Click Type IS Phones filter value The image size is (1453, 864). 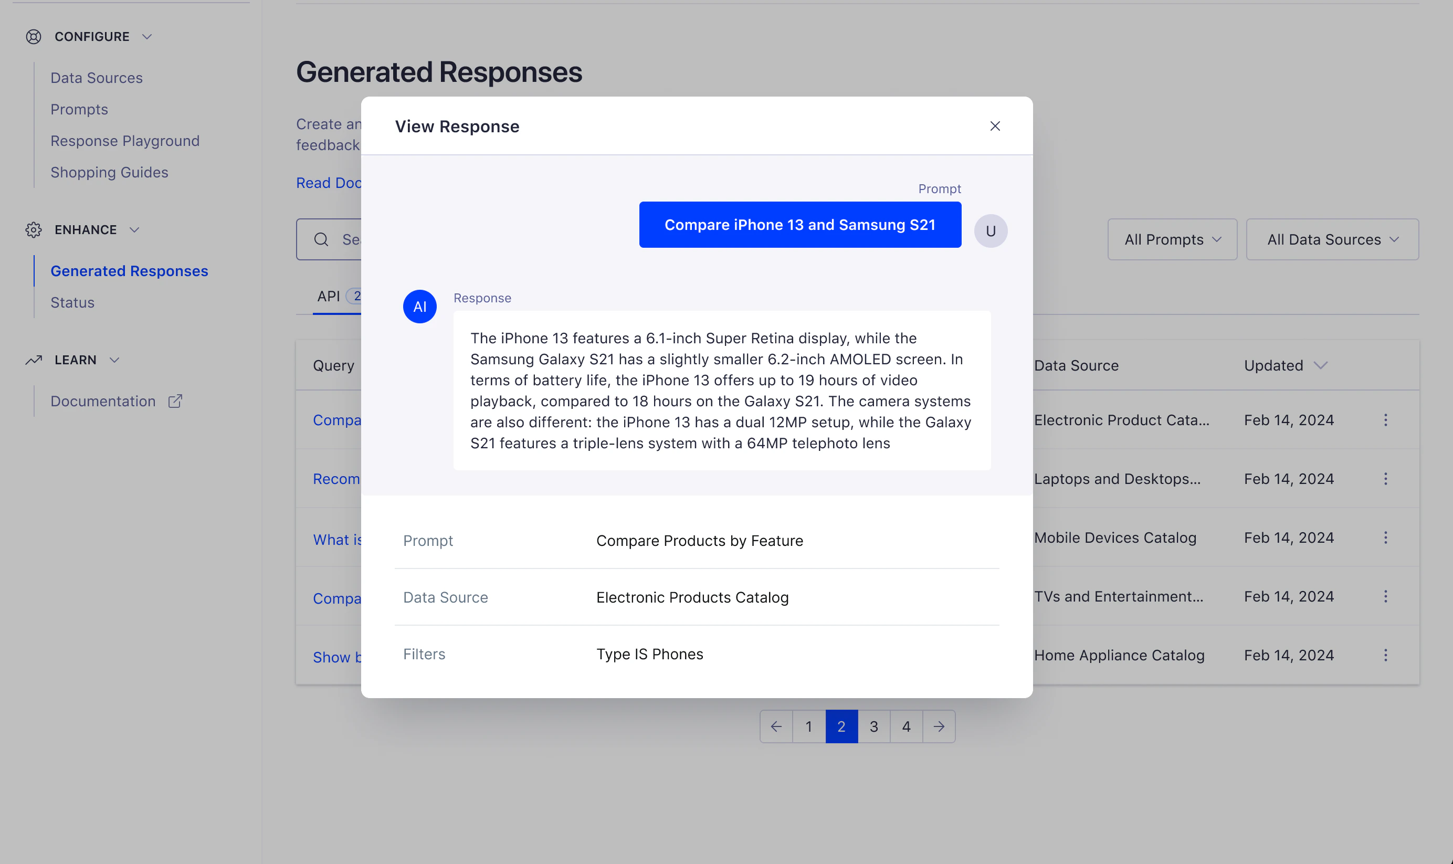[650, 655]
